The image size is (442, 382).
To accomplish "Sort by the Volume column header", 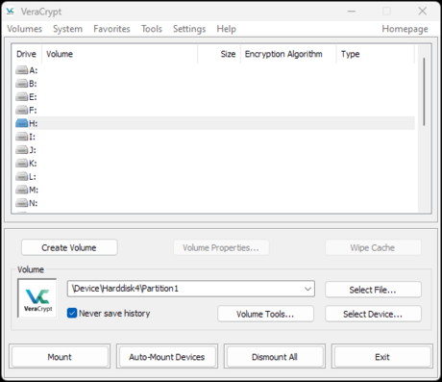I will [x=119, y=54].
